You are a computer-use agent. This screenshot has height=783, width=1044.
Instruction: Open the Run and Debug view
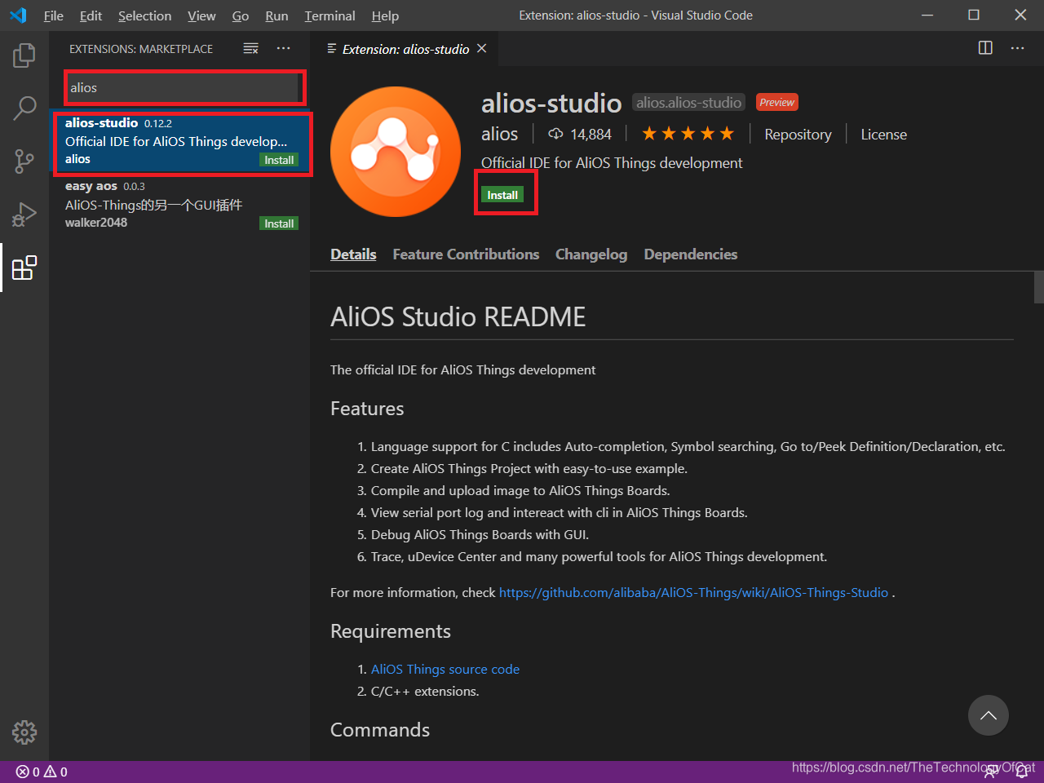coord(24,215)
